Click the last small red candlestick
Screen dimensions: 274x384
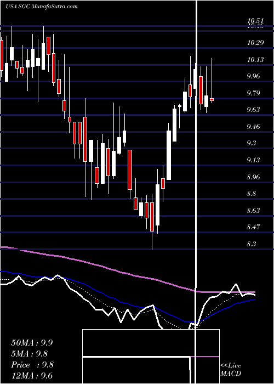[212, 99]
